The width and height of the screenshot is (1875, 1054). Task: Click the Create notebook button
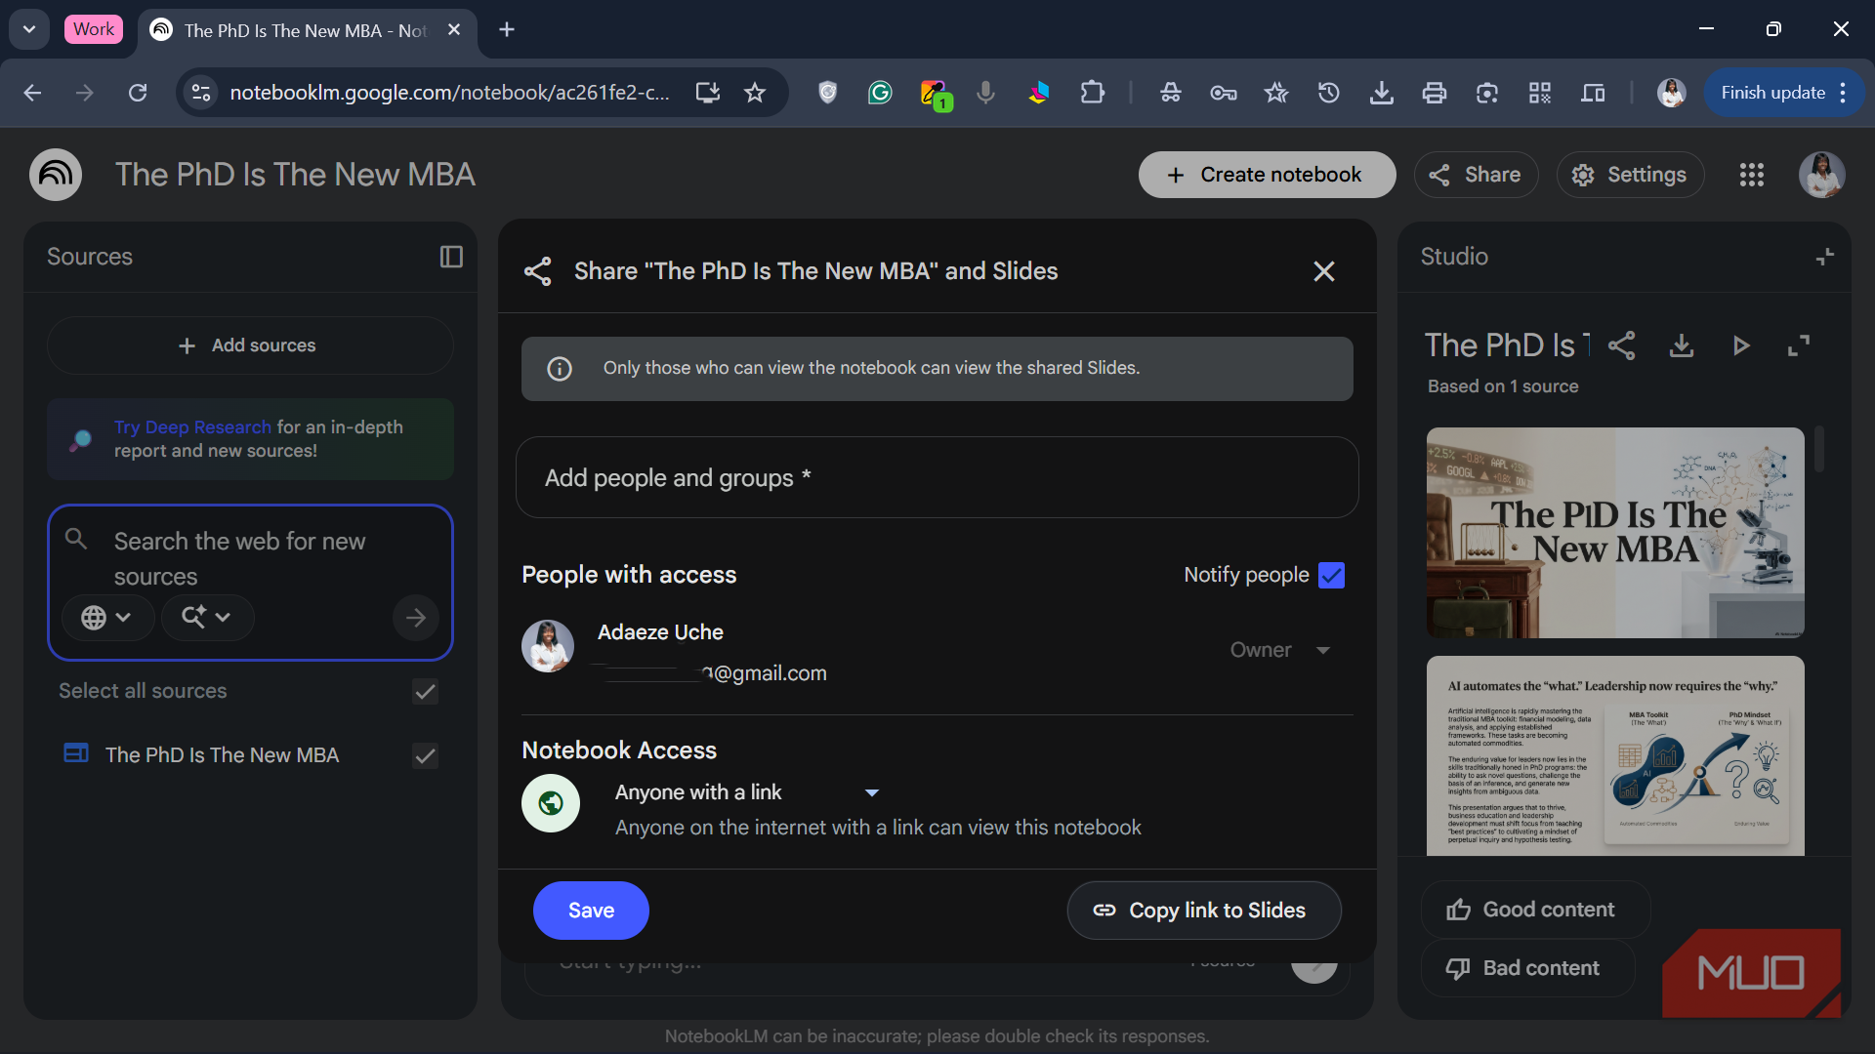[1267, 175]
